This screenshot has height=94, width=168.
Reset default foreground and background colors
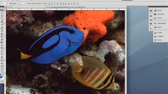point(1,74)
